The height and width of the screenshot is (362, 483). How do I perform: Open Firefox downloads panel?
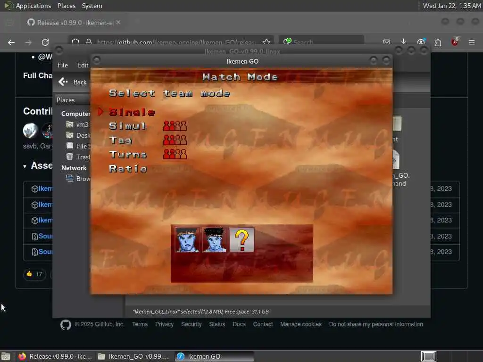[404, 42]
